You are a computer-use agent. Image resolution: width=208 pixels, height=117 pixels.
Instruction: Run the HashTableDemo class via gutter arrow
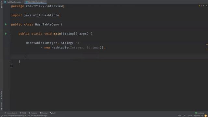click(x=6, y=24)
